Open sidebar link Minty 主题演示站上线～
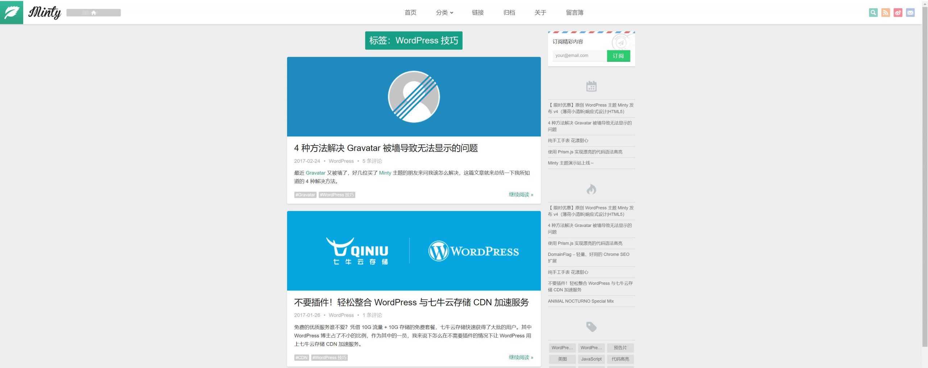Image resolution: width=928 pixels, height=368 pixels. (x=571, y=163)
